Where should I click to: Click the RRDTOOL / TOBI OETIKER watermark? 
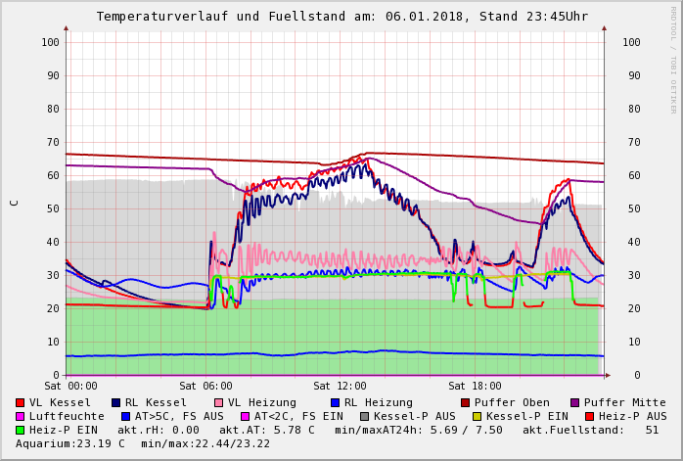click(673, 60)
